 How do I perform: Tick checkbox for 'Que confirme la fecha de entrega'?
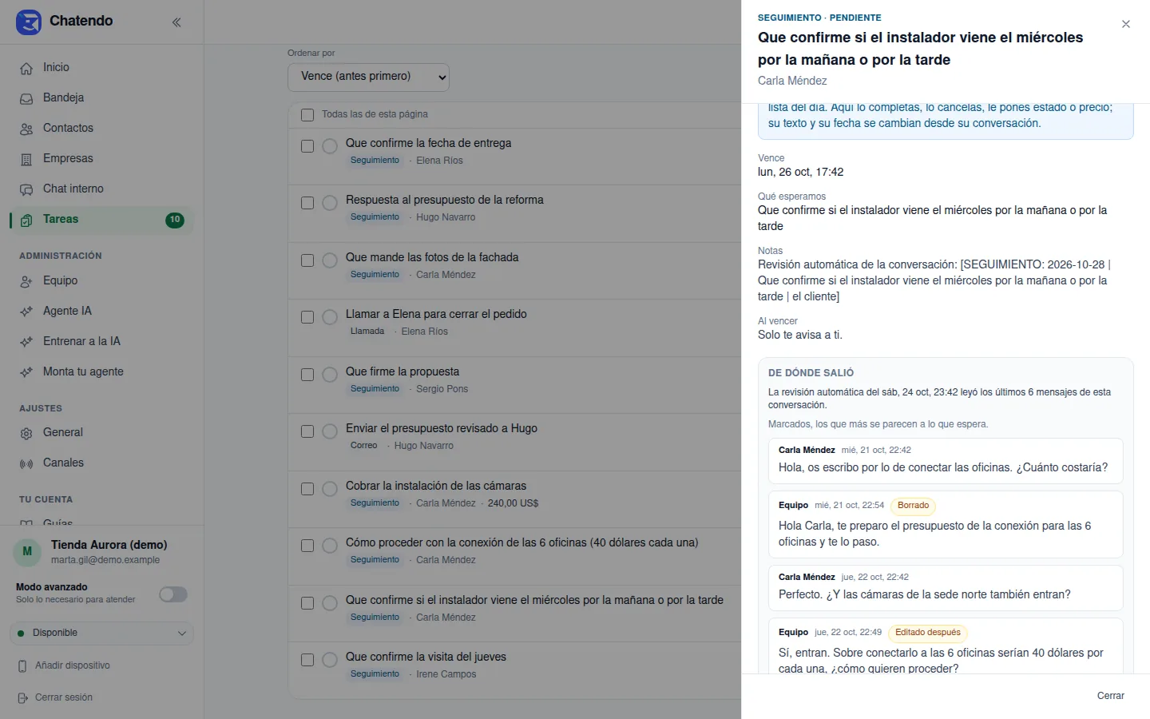point(307,146)
